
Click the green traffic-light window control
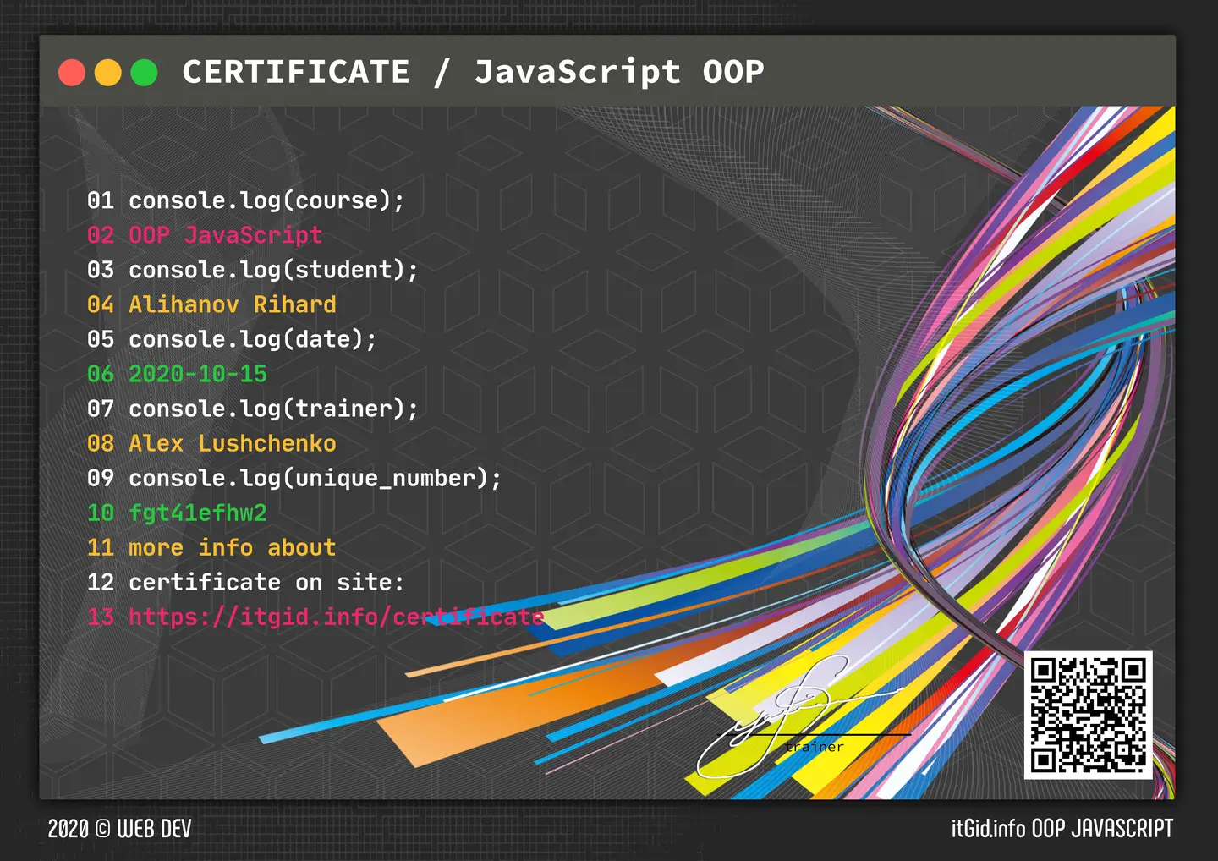pyautogui.click(x=145, y=73)
